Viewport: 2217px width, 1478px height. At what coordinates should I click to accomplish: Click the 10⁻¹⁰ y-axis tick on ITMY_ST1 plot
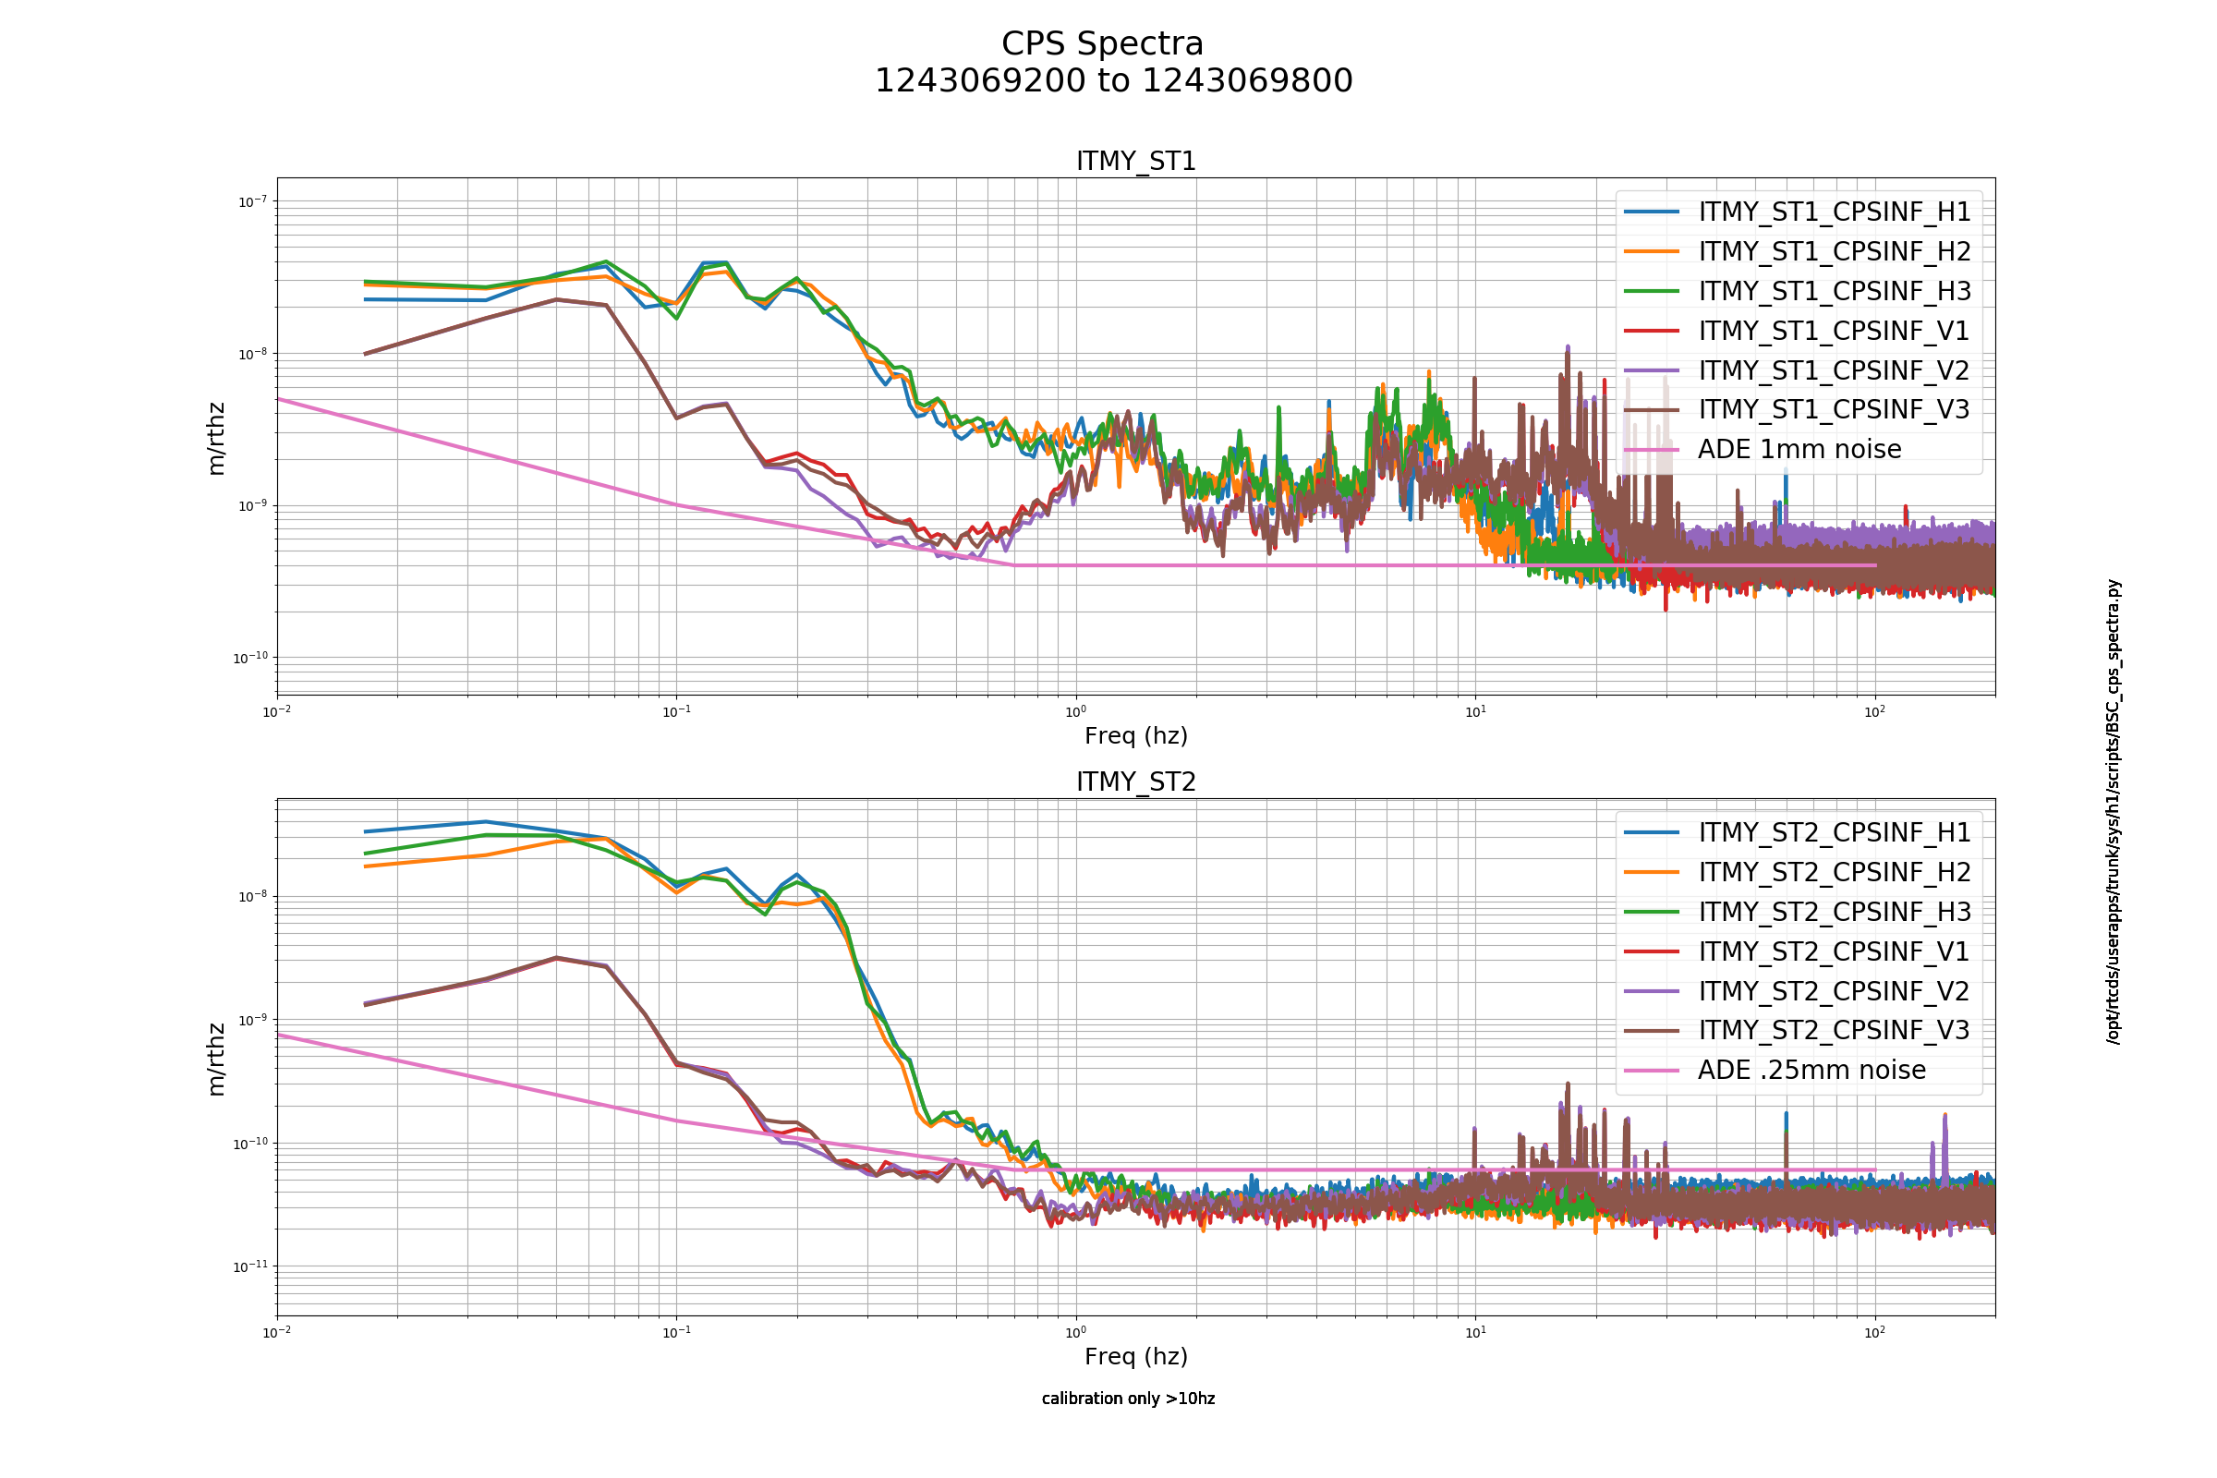249,658
